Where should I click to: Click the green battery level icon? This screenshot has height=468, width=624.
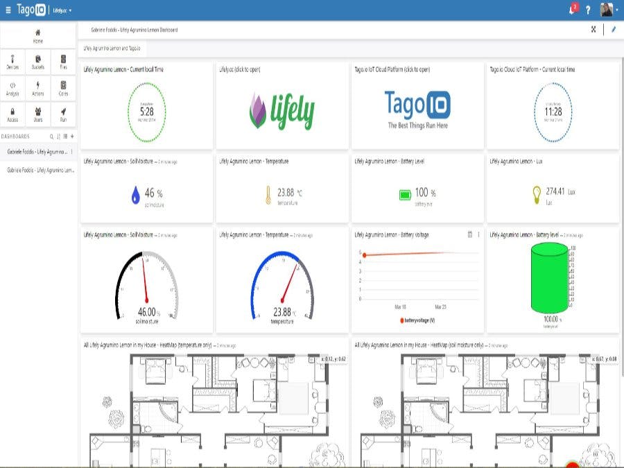coord(405,195)
